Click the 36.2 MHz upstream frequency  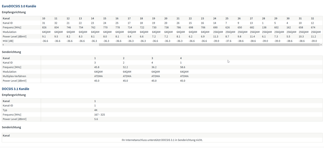pyautogui.click(x=154, y=67)
